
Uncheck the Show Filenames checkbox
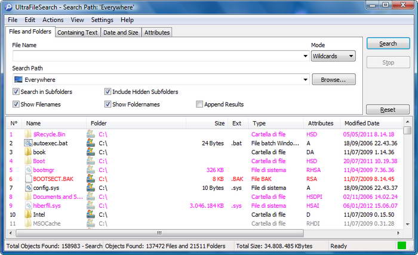16,104
